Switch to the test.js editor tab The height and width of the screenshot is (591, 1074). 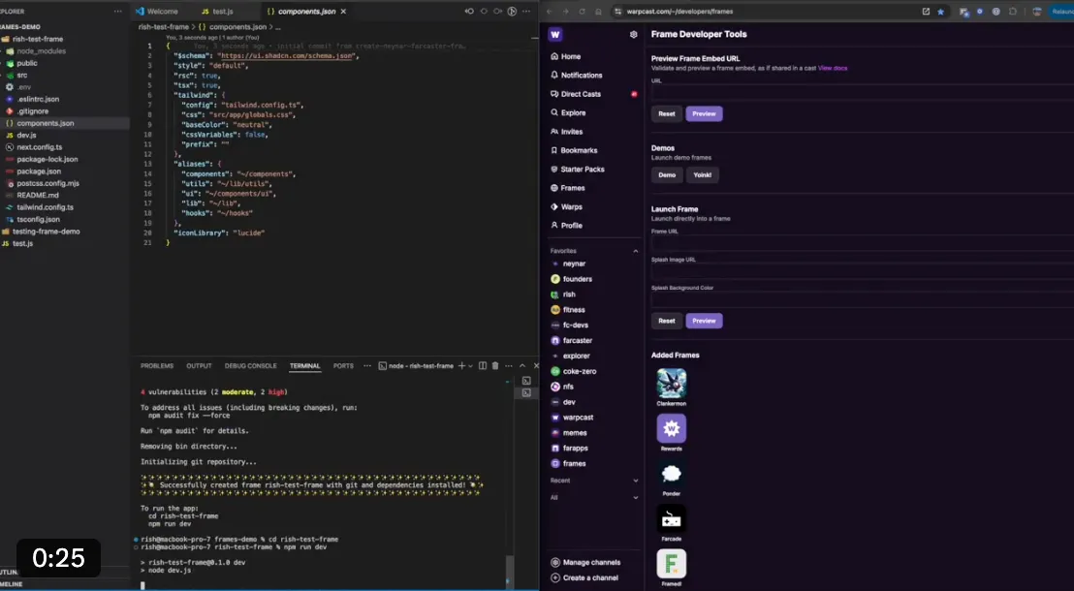[218, 12]
